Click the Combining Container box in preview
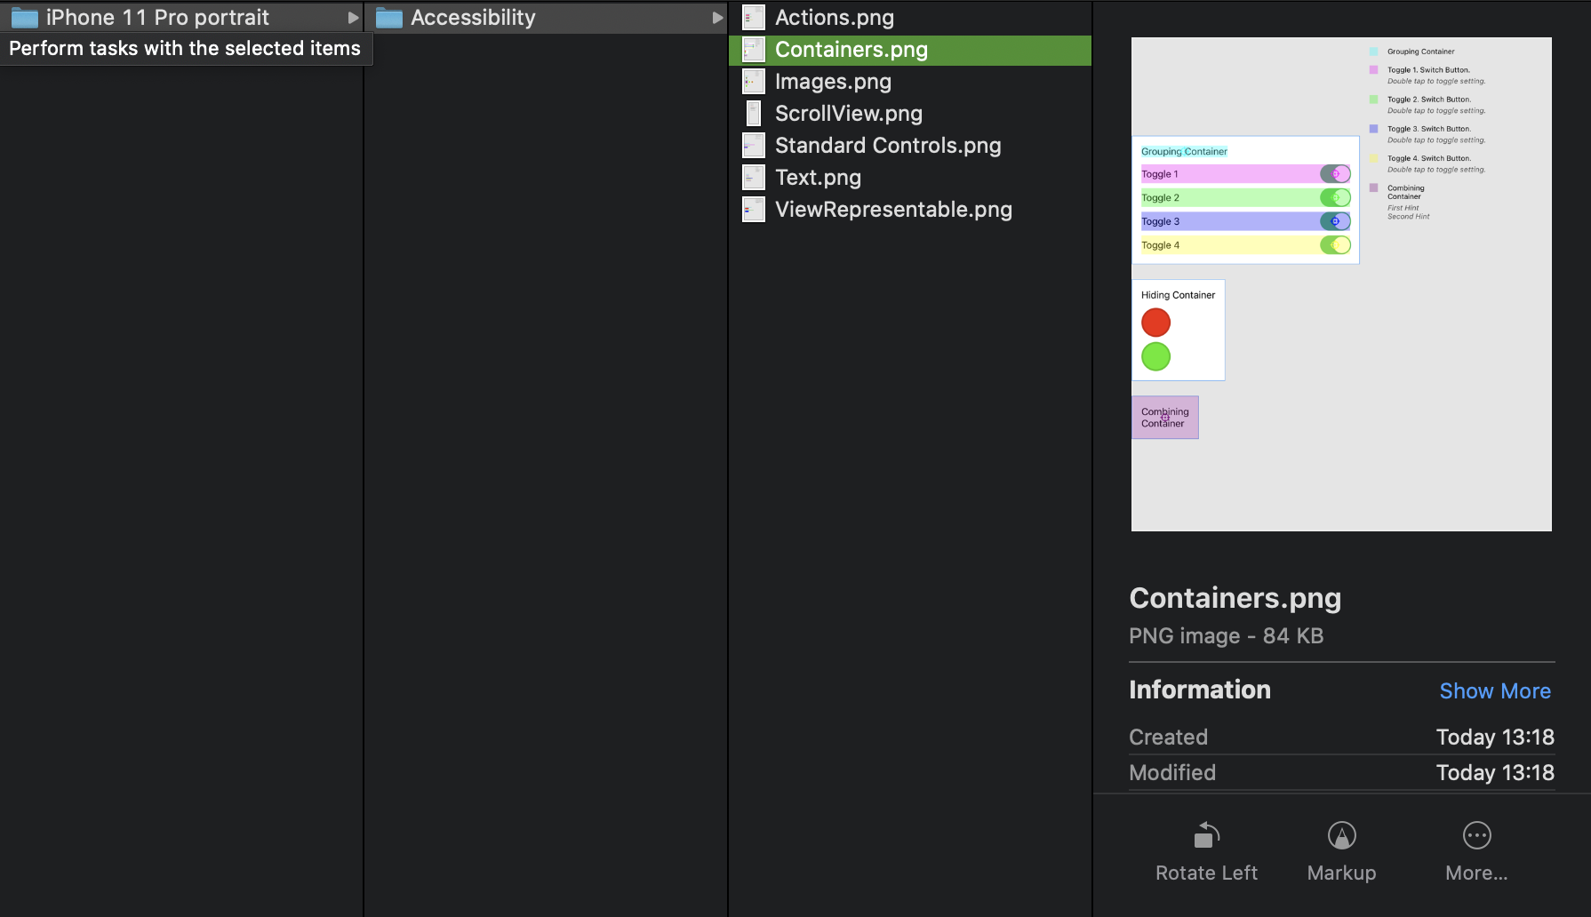The width and height of the screenshot is (1591, 917). coord(1164,418)
